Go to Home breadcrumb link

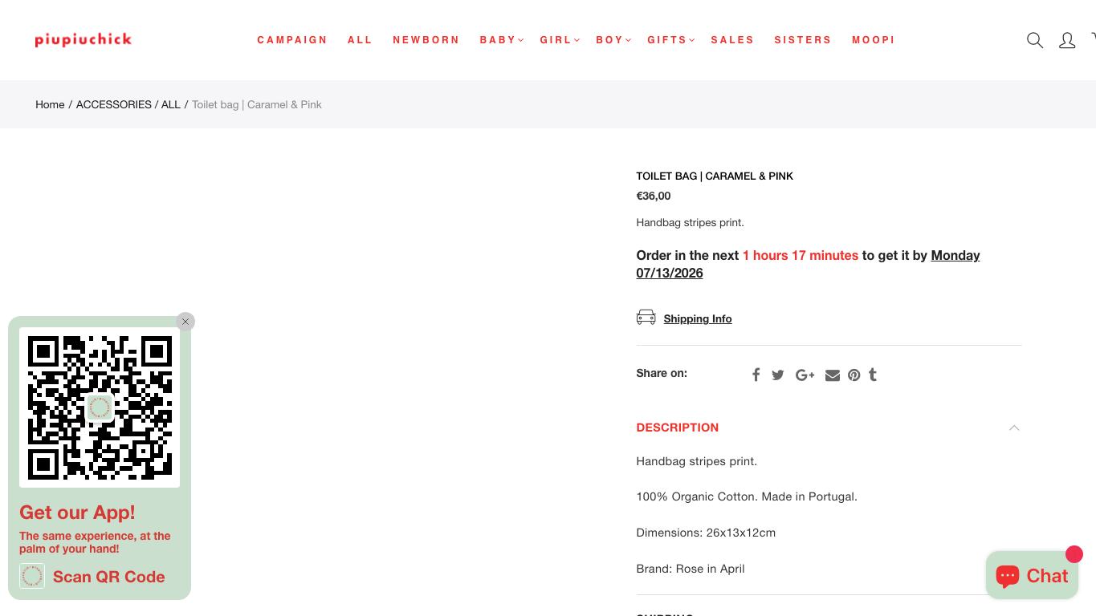point(50,104)
